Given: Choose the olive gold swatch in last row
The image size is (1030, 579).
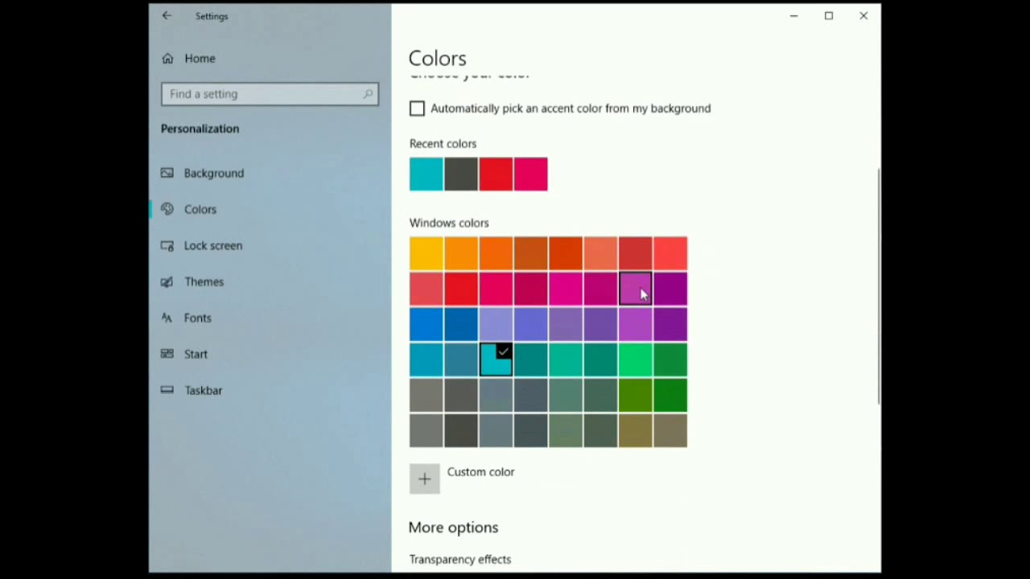Looking at the screenshot, I should click(x=636, y=430).
